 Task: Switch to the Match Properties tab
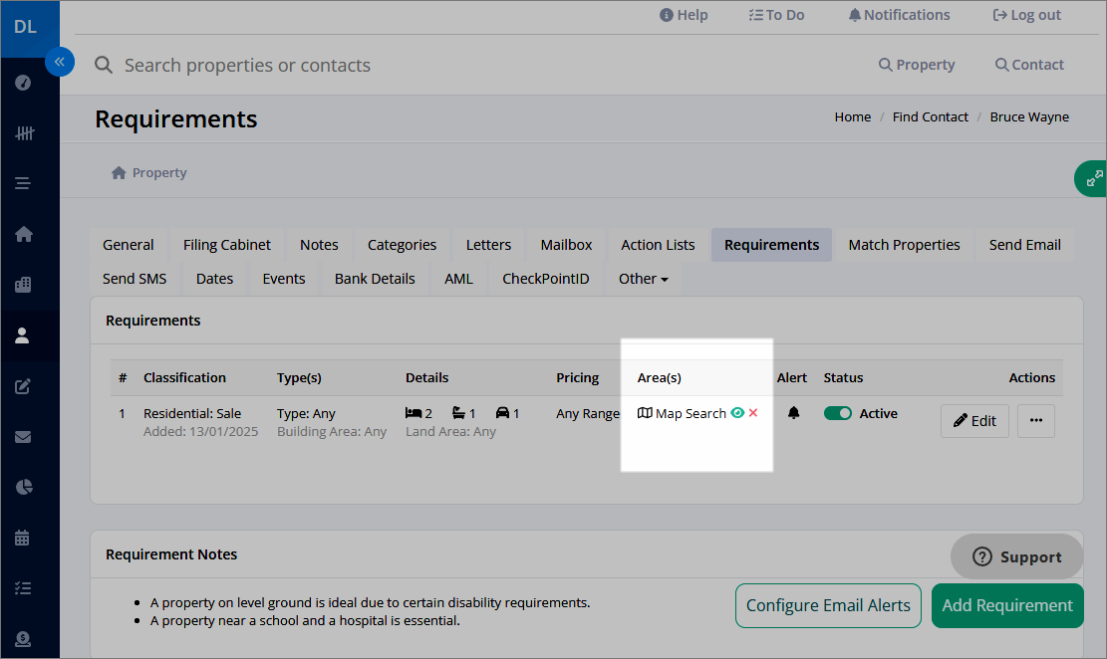[904, 245]
